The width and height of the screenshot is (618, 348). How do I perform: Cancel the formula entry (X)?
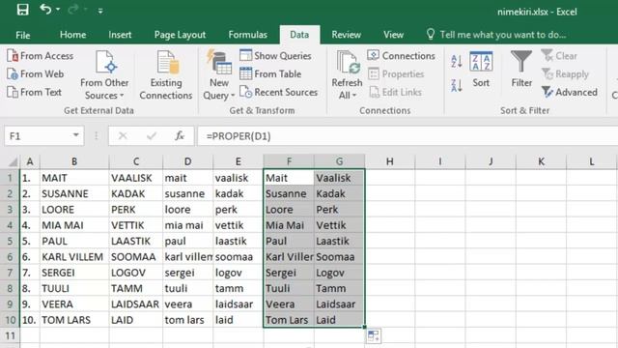click(x=123, y=136)
